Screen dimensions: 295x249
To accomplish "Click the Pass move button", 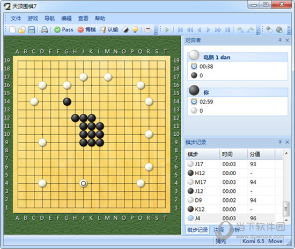I will (x=64, y=29).
